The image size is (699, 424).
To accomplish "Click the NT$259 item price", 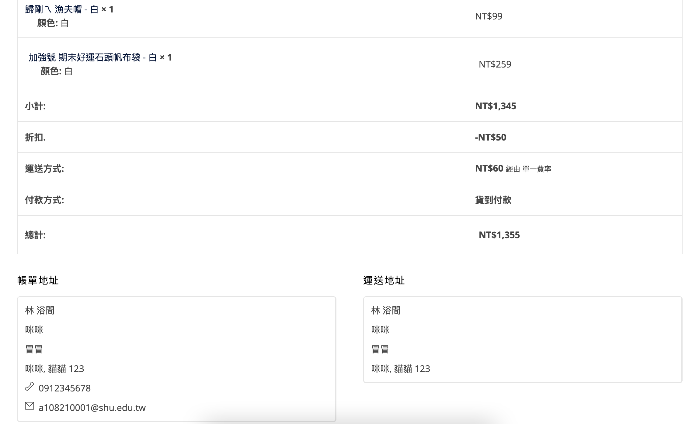I will [x=495, y=64].
